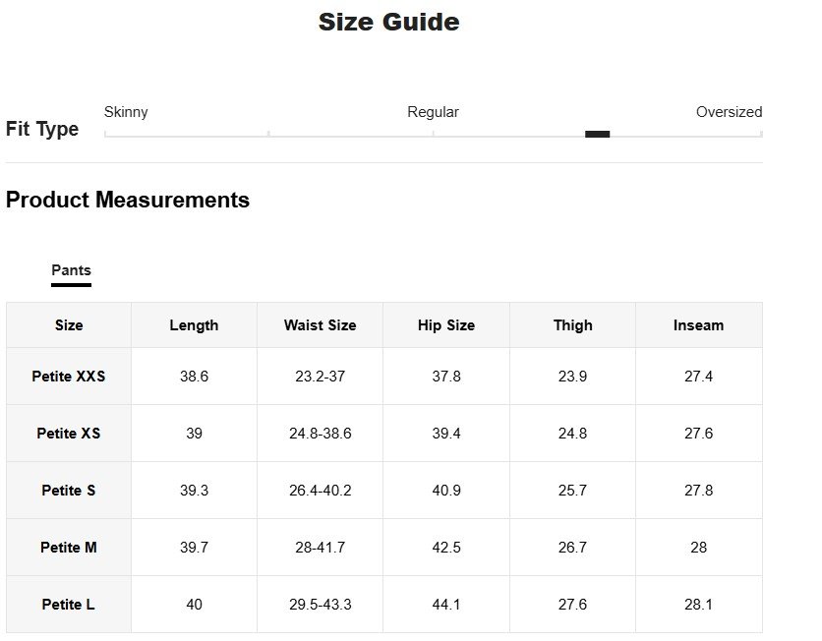Select the Petite XXS row label
The height and width of the screenshot is (641, 822).
[x=69, y=377]
